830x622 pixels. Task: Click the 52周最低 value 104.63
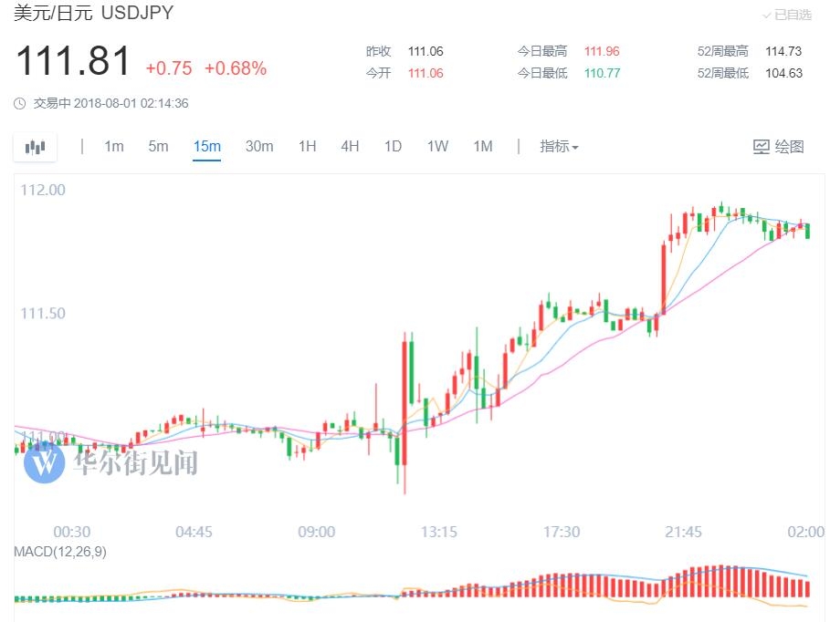point(783,73)
